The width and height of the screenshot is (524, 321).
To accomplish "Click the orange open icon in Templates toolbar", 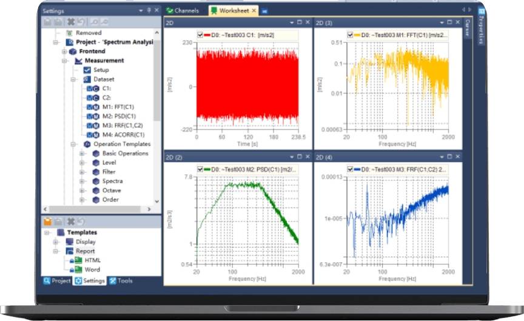I will coord(47,221).
